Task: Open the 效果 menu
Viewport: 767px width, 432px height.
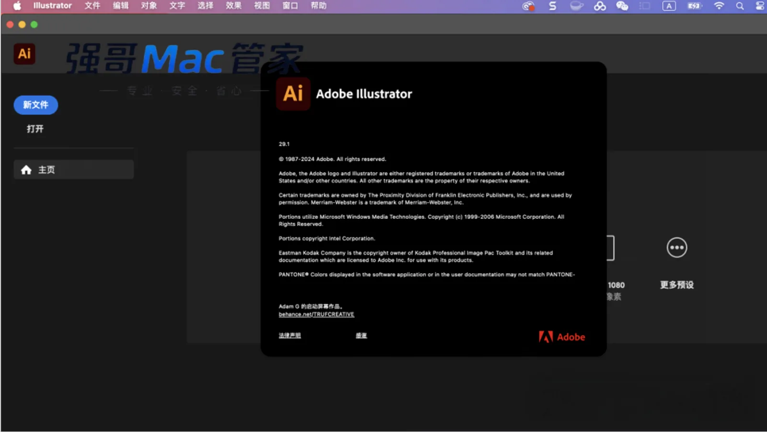Action: (233, 6)
